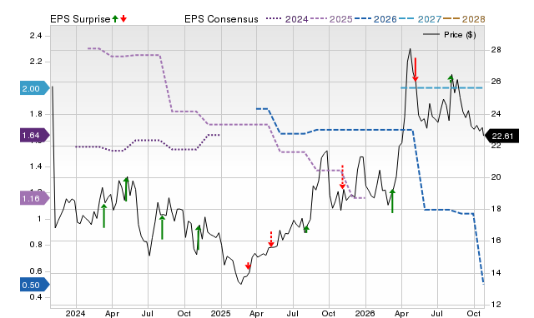
Task: Click the green up arrow in the EPS Surprise legend
Action: point(115,19)
